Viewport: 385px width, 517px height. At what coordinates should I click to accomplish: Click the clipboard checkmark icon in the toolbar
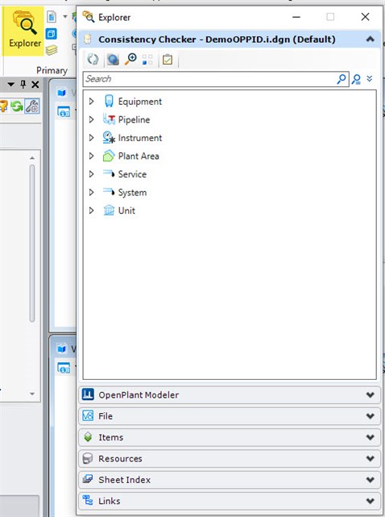[x=168, y=60]
